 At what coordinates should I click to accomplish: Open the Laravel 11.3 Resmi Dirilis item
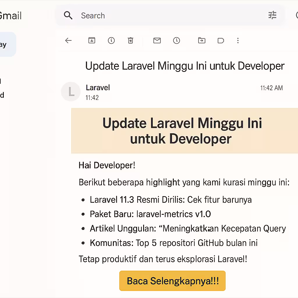(171, 200)
